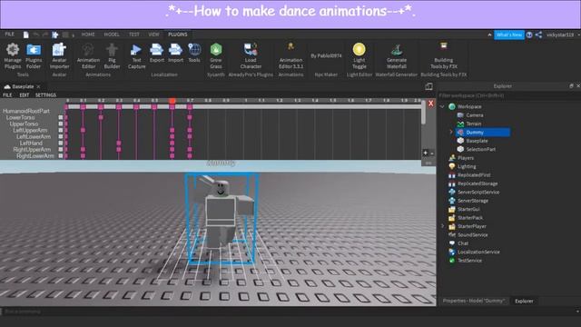Launch the Avatar Importer
Screen dimensions: 581x327
pyautogui.click(x=59, y=56)
